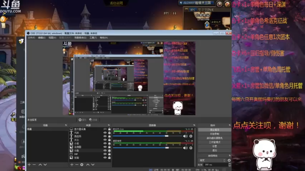Click the 300 ms duration input field
The height and width of the screenshot is (171, 305).
click(216, 165)
